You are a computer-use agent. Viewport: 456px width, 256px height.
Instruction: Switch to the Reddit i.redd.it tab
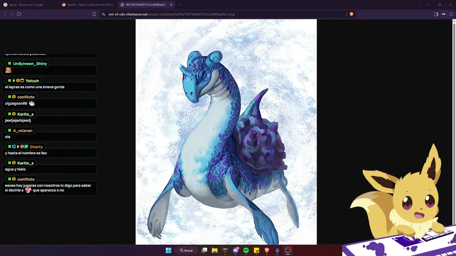click(x=87, y=5)
